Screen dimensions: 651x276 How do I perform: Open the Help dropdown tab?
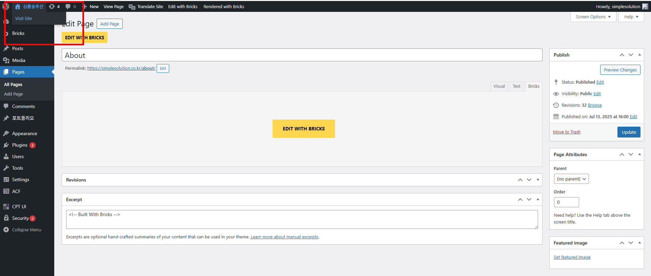click(631, 17)
